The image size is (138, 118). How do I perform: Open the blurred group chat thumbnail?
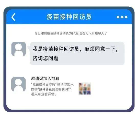[x=85, y=89]
